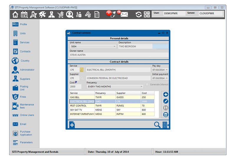Click the magnifier search icon in dialog footer

pyautogui.click(x=157, y=125)
